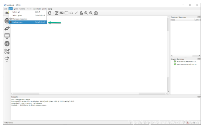Image resolution: width=203 pixels, height=128 pixels.
Task: Take a screenshot with the camera icon
Action: click(96, 13)
